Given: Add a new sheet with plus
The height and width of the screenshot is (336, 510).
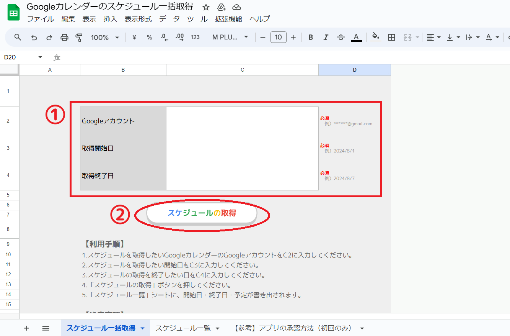Looking at the screenshot, I should [26, 328].
